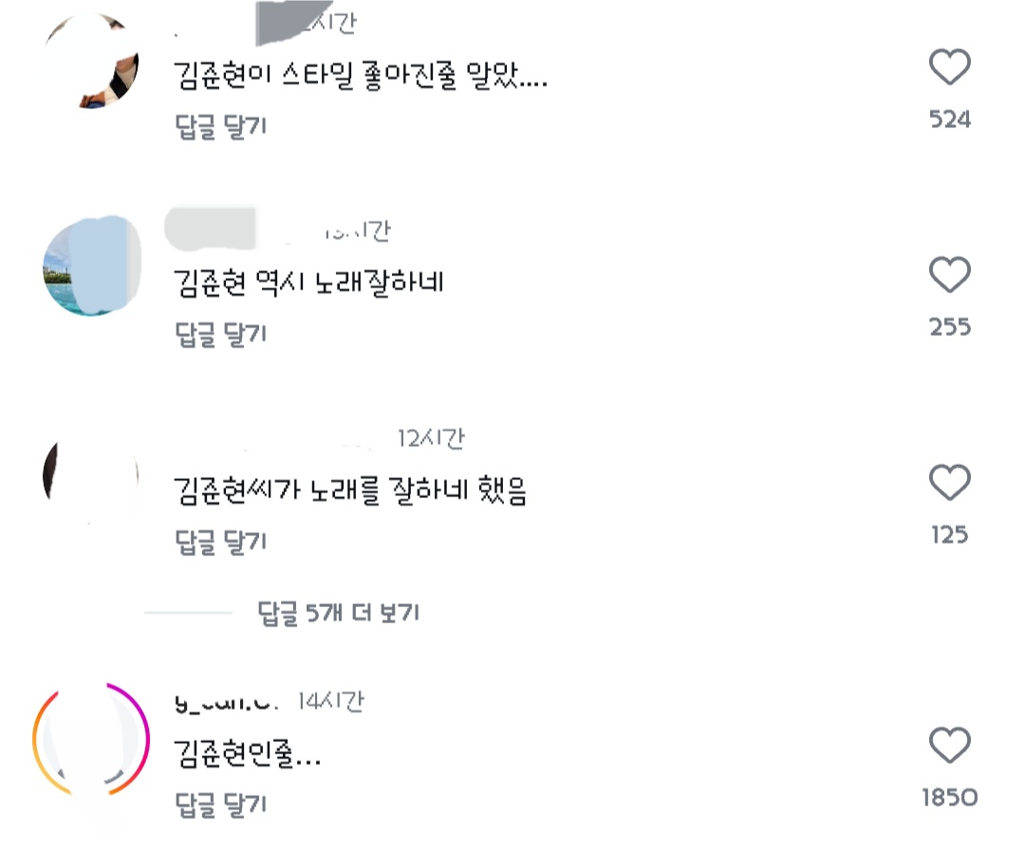The width and height of the screenshot is (1025, 849).
Task: Tap the heart on the 255-like comment
Action: click(x=949, y=275)
